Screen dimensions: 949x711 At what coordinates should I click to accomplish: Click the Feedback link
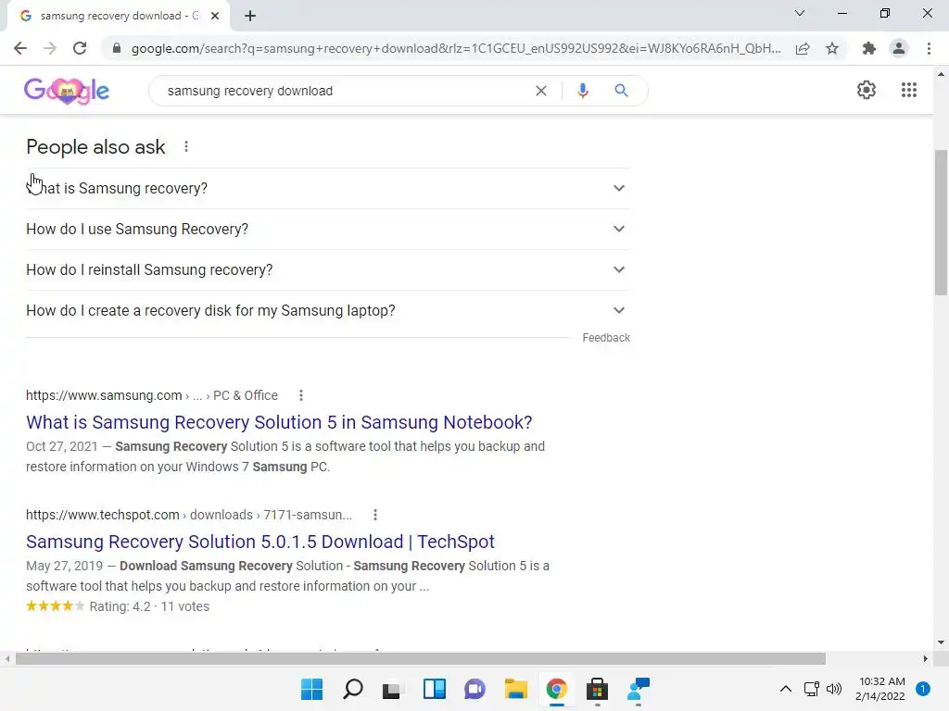[606, 338]
